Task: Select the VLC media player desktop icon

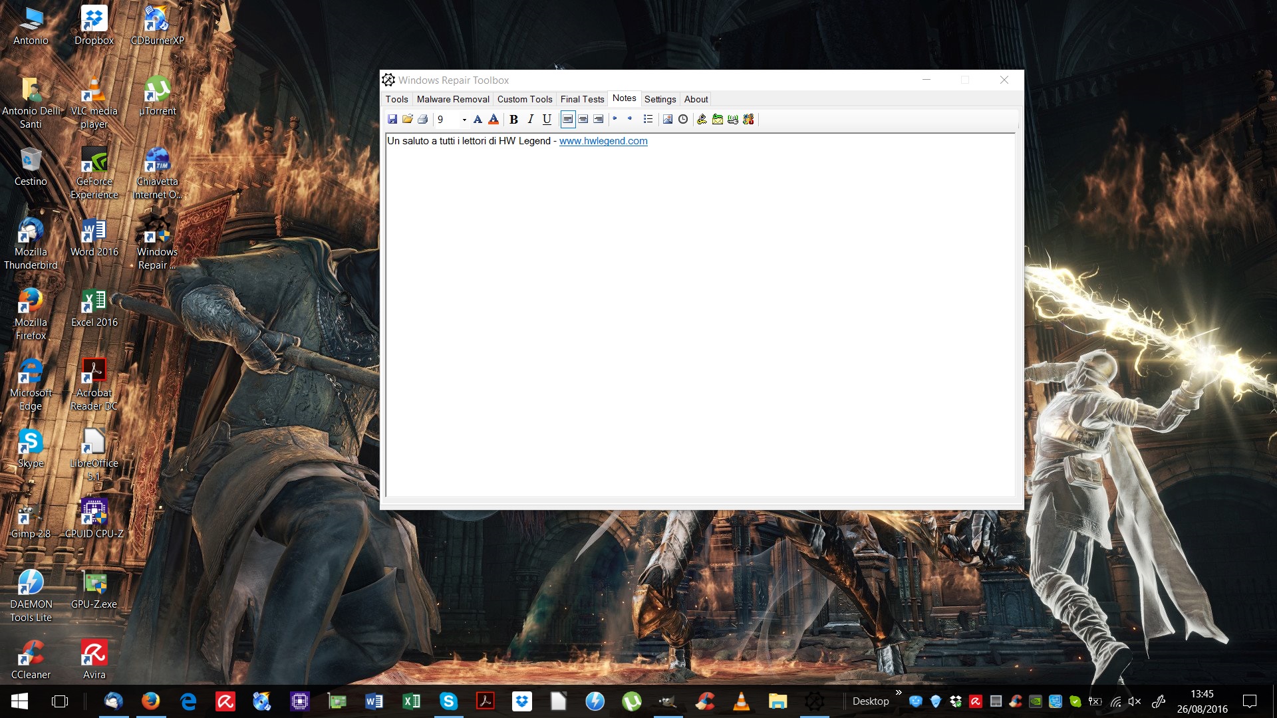Action: [x=94, y=103]
